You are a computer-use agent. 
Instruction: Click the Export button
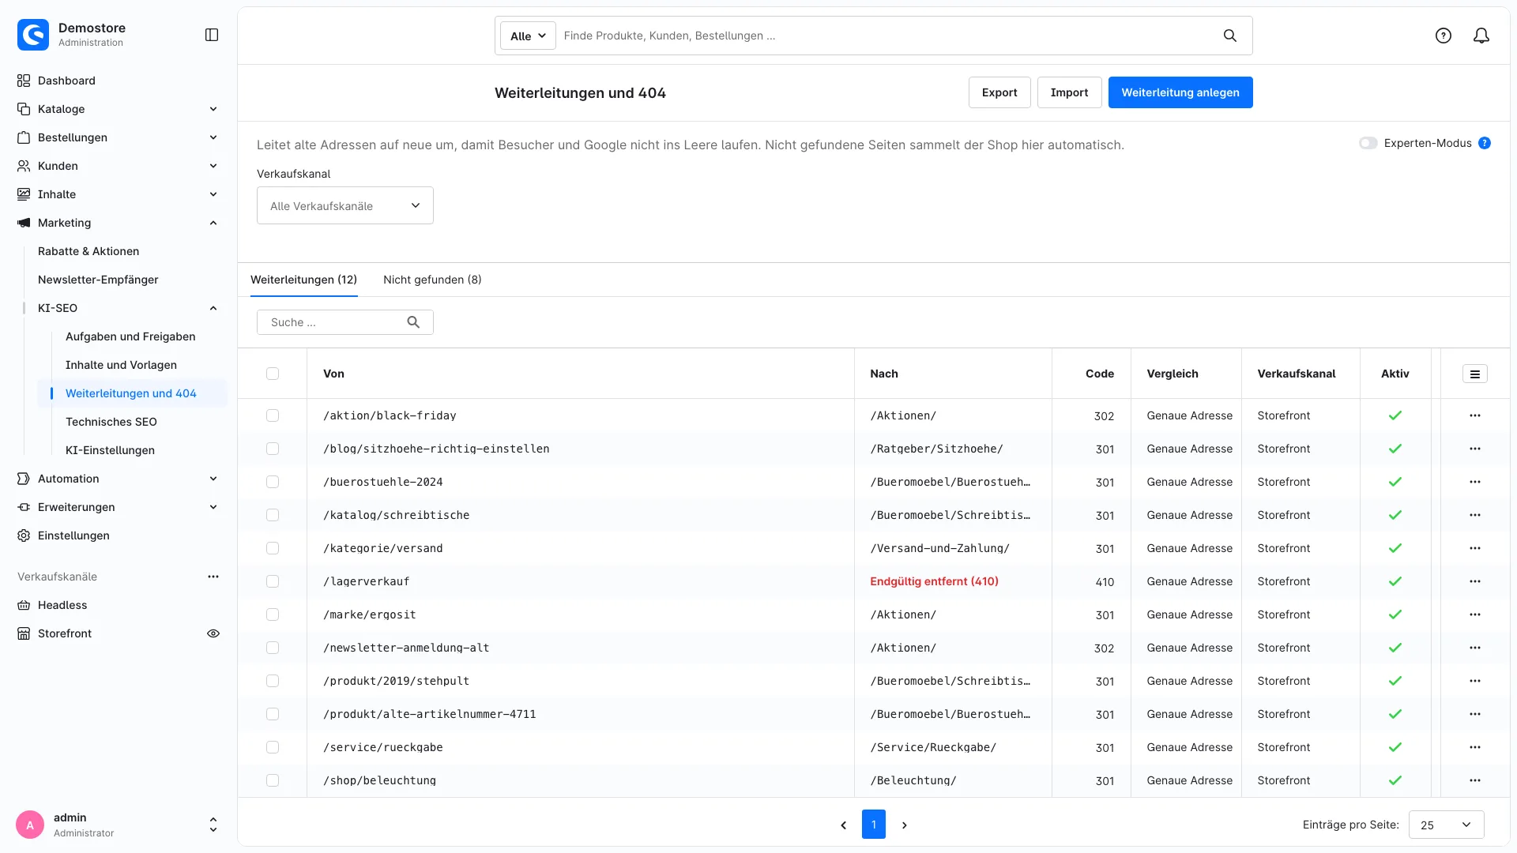coord(999,92)
